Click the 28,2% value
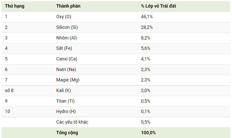The width and height of the screenshot is (232, 138). [147, 27]
